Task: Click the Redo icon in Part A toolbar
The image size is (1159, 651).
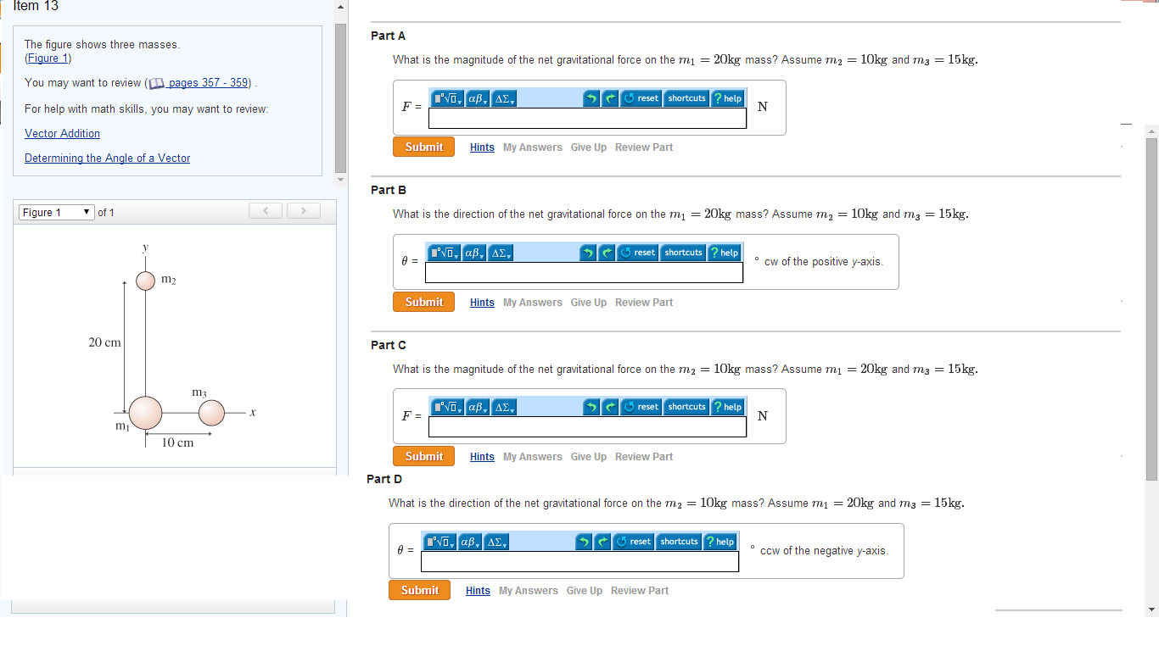Action: tap(609, 97)
